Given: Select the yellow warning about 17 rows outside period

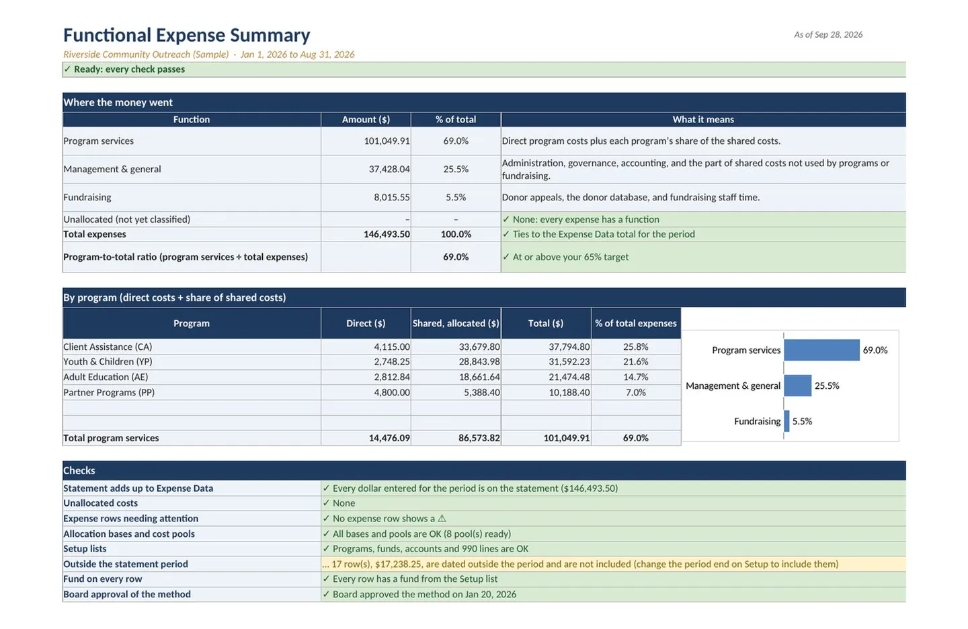Looking at the screenshot, I should [x=613, y=564].
